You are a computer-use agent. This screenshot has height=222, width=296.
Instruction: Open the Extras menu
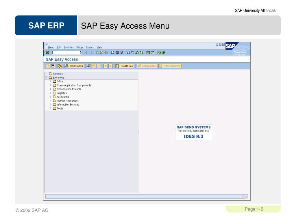80,47
